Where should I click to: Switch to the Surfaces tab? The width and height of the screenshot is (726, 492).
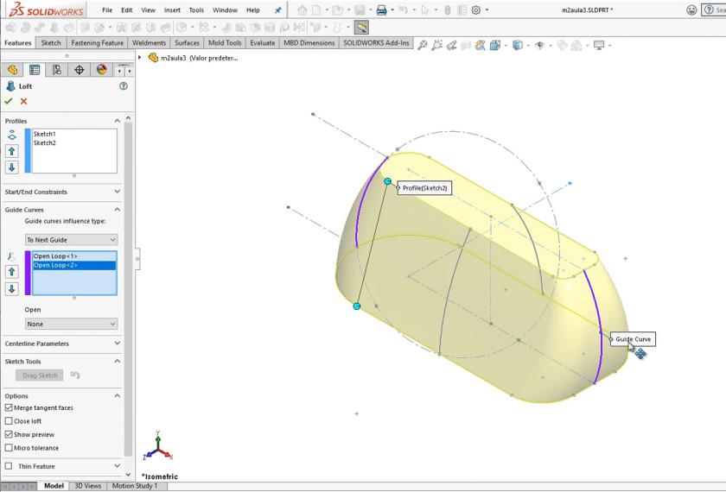point(187,42)
